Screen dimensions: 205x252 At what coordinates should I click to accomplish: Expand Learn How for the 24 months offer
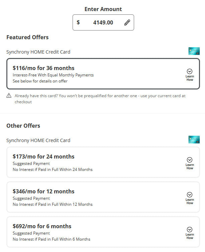click(190, 163)
